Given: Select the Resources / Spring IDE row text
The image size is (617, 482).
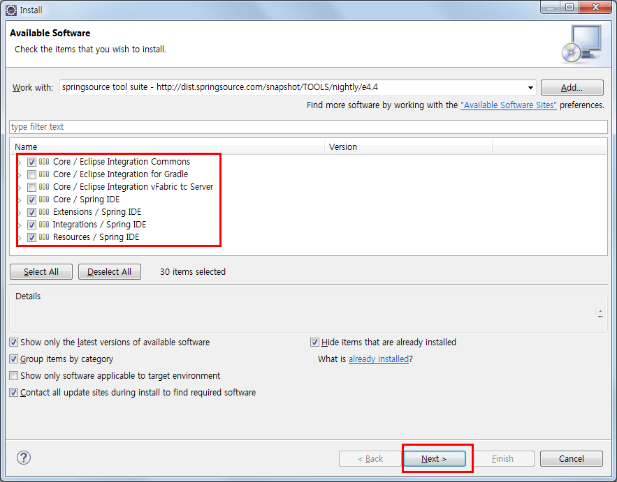Looking at the screenshot, I should (x=96, y=237).
